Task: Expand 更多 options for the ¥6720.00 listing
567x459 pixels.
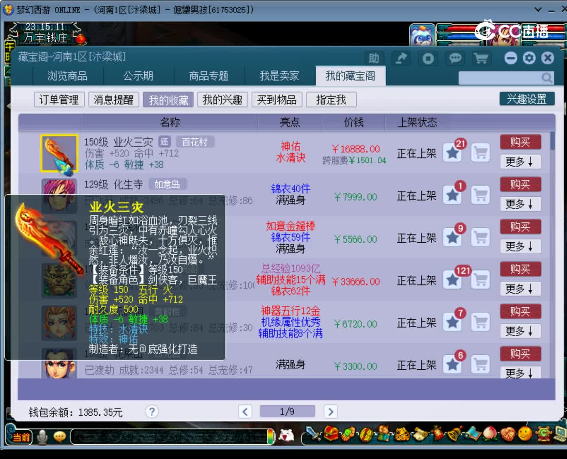Action: click(x=520, y=331)
